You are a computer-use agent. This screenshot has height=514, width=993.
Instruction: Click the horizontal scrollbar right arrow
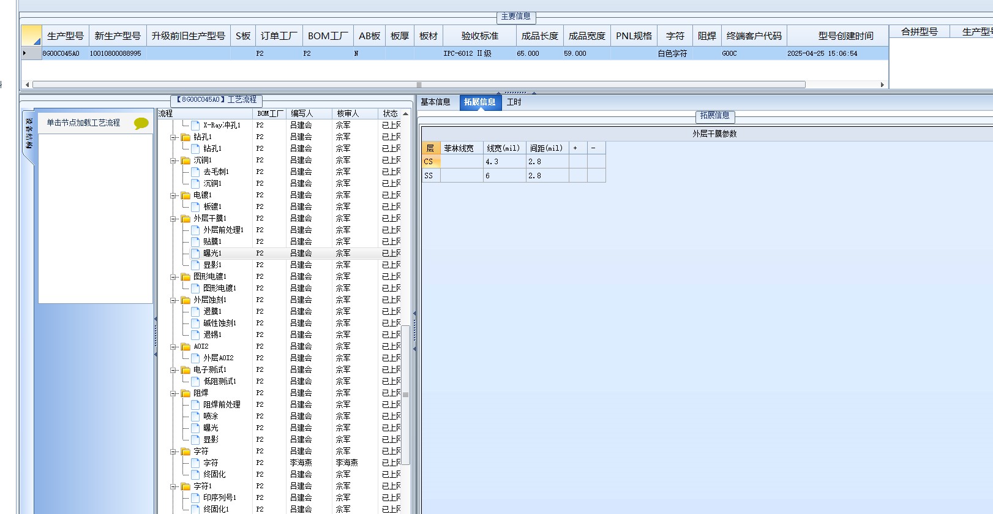[882, 85]
